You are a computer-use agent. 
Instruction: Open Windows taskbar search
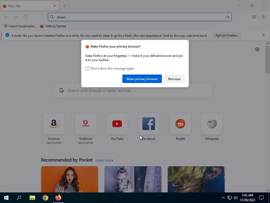(x=19, y=198)
